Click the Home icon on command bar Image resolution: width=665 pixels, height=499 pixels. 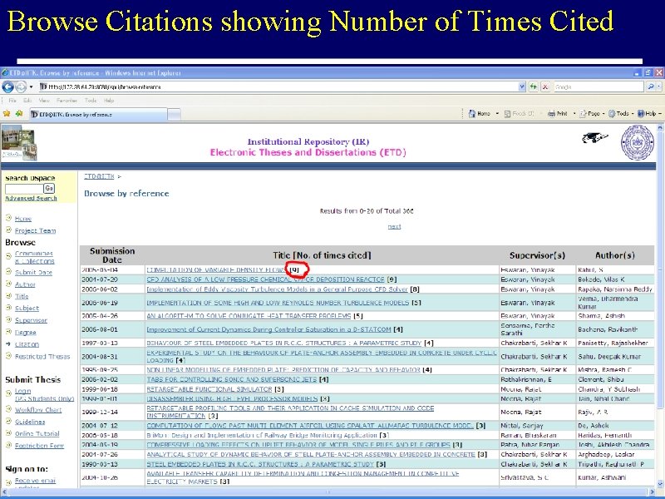click(x=472, y=114)
